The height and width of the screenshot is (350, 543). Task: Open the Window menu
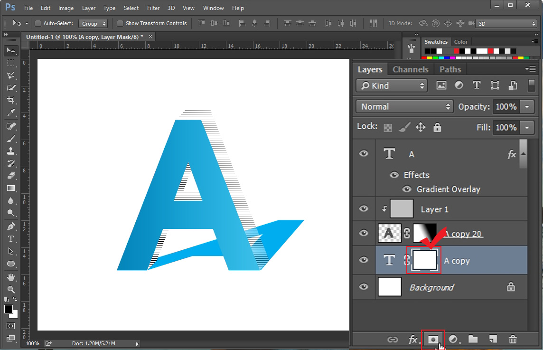(x=213, y=8)
